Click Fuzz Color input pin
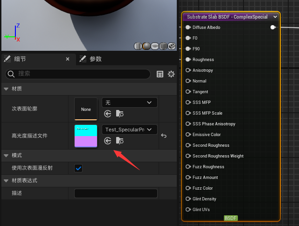Image resolution: width=299 pixels, height=226 pixels. pos(188,188)
